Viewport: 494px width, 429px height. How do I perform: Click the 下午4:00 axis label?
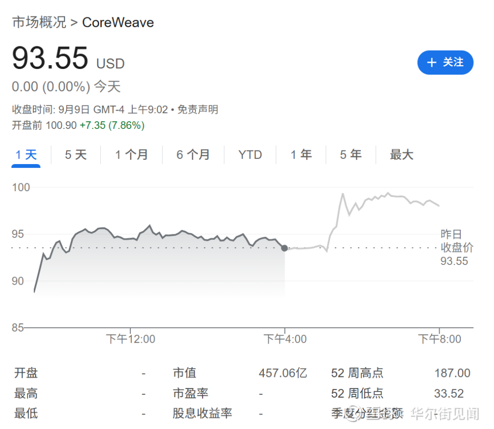pyautogui.click(x=285, y=339)
